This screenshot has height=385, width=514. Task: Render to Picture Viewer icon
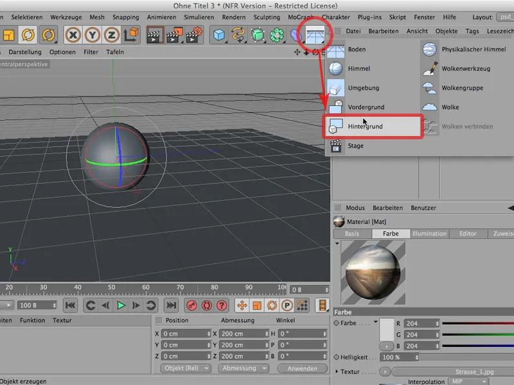pos(174,35)
